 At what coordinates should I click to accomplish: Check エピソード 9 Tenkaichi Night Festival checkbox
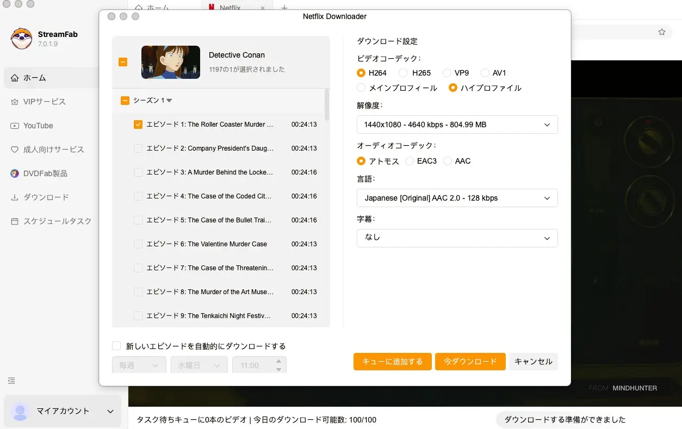pyautogui.click(x=138, y=316)
